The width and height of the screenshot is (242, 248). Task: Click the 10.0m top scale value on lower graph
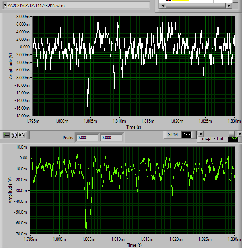pyautogui.click(x=21, y=147)
